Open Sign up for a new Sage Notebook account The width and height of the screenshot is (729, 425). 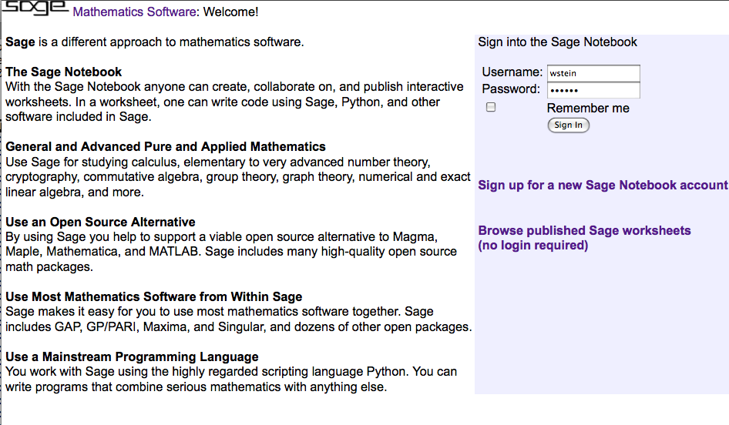[603, 186]
